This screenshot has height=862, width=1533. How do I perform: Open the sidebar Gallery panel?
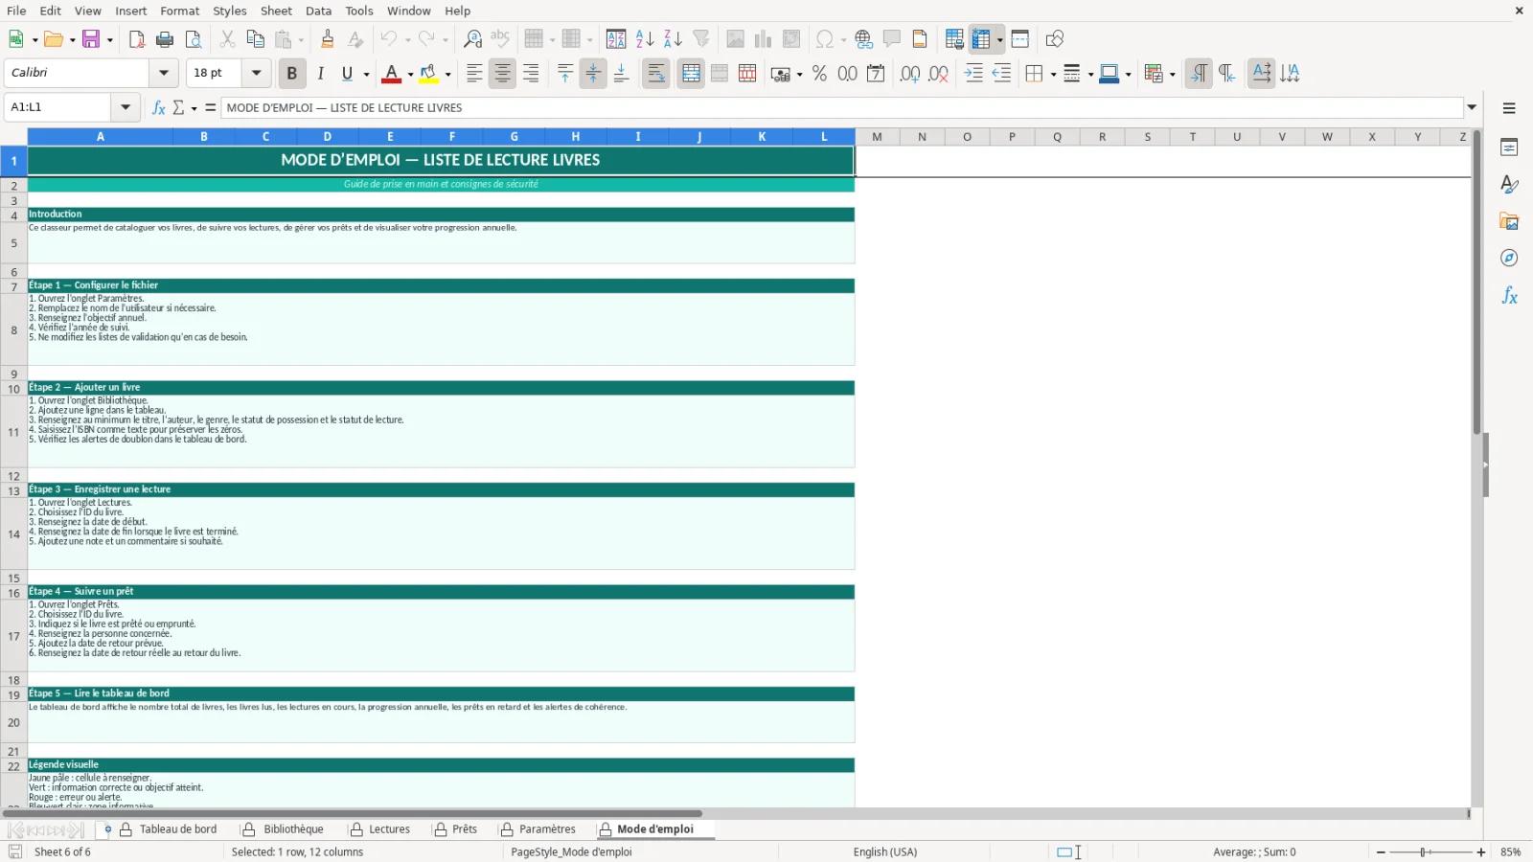pos(1509,221)
